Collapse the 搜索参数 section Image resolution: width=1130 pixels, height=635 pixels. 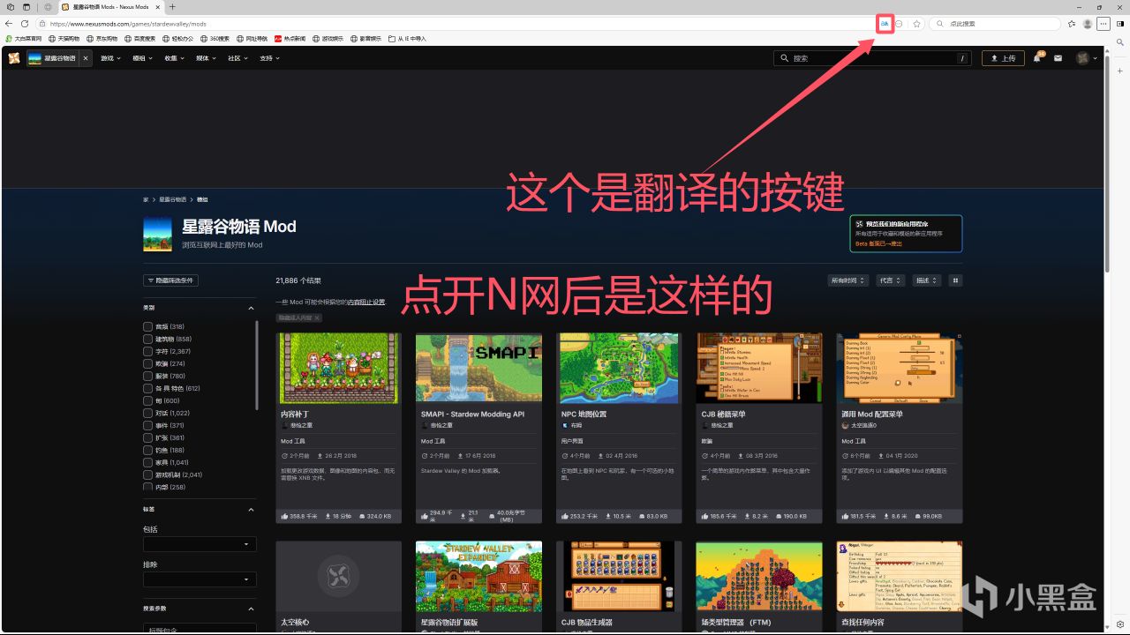coord(251,609)
